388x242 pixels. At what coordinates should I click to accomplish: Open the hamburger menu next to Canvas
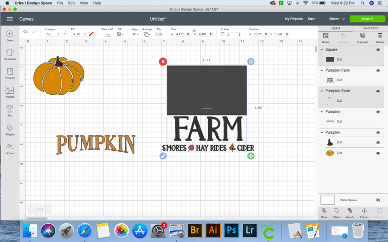coord(10,19)
